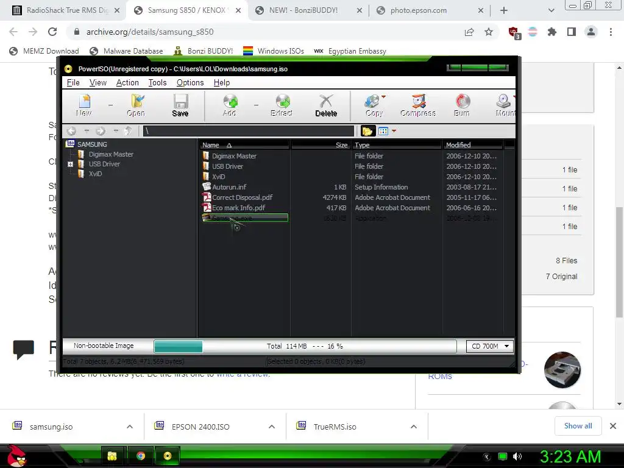Open the Copy button dropdown arrow
The image size is (624, 468).
point(384,97)
